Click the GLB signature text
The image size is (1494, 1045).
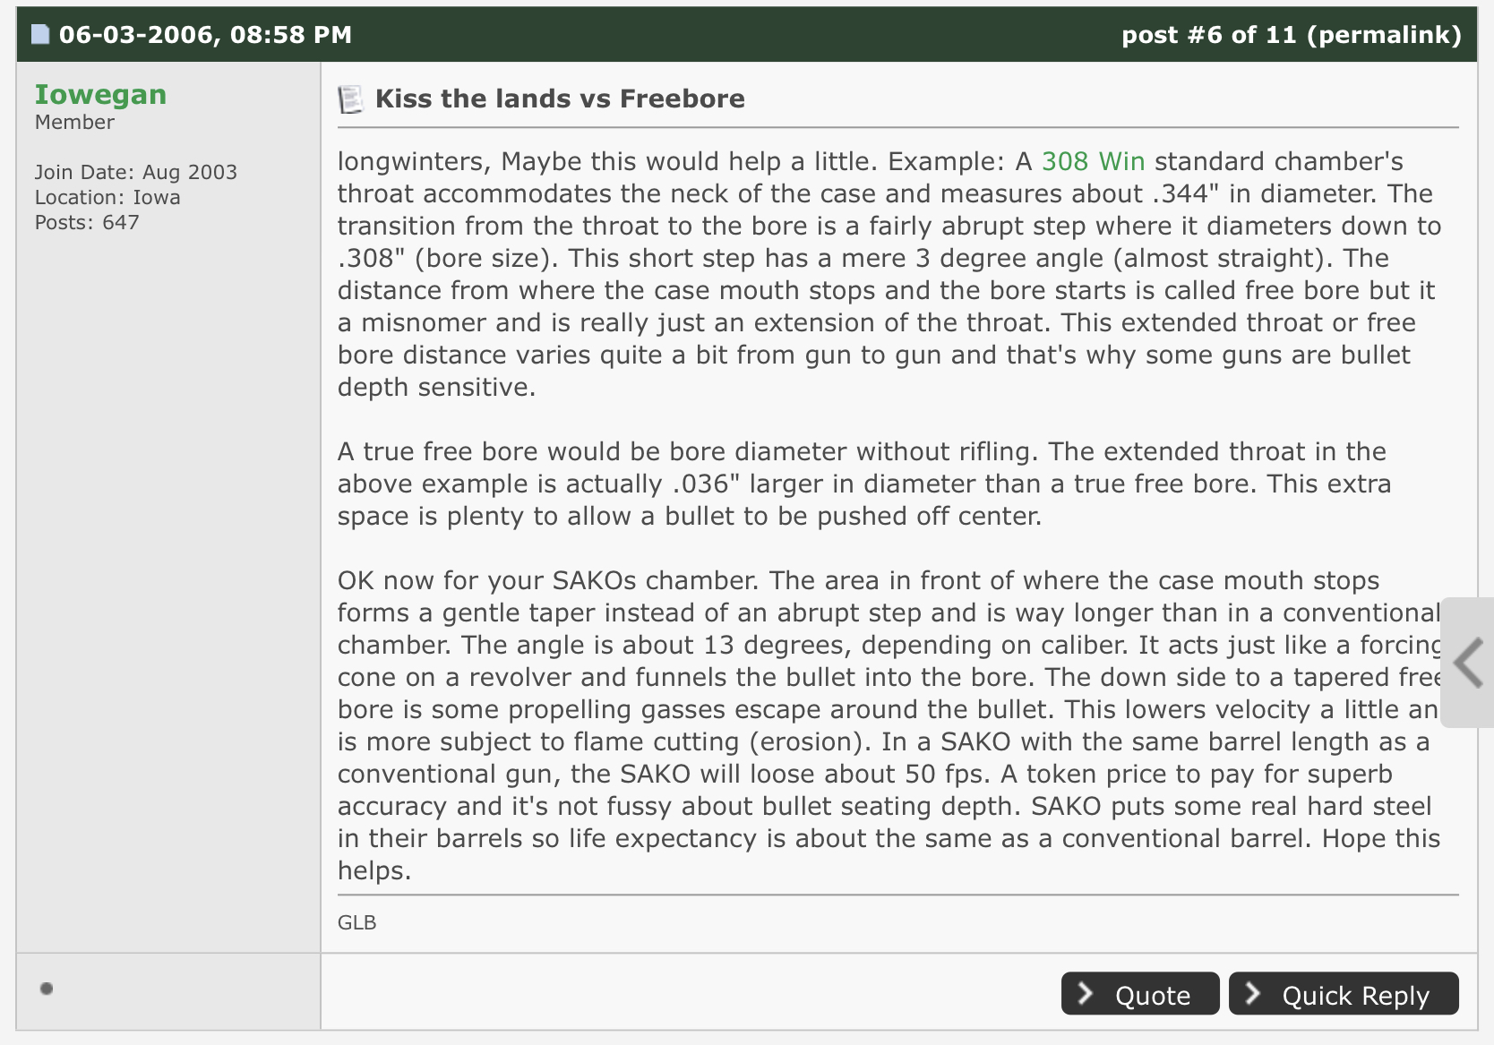click(356, 922)
